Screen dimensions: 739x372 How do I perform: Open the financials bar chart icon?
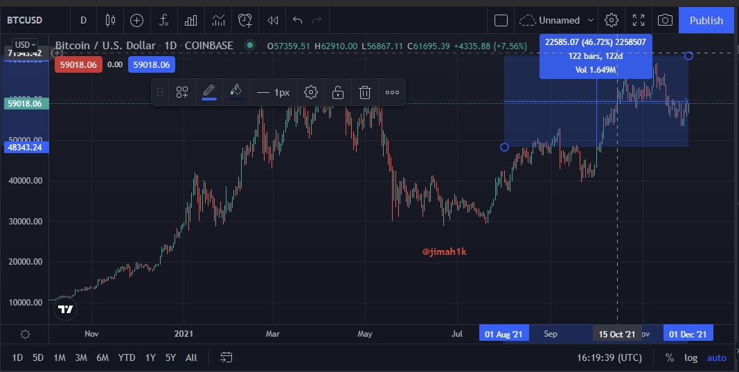pos(191,20)
